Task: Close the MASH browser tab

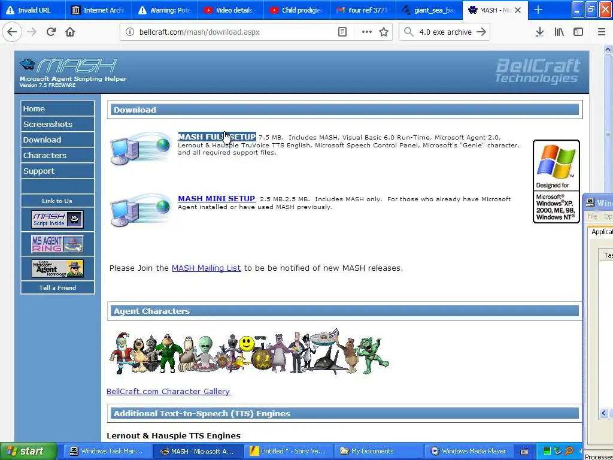Action: tap(518, 10)
